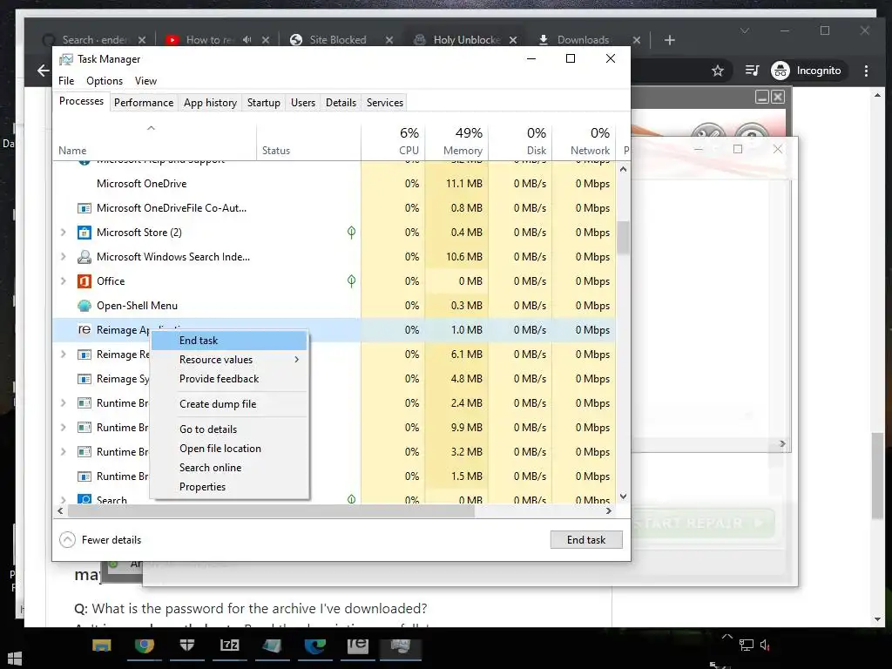This screenshot has width=892, height=669.
Task: Open the Options menu
Action: tap(105, 81)
